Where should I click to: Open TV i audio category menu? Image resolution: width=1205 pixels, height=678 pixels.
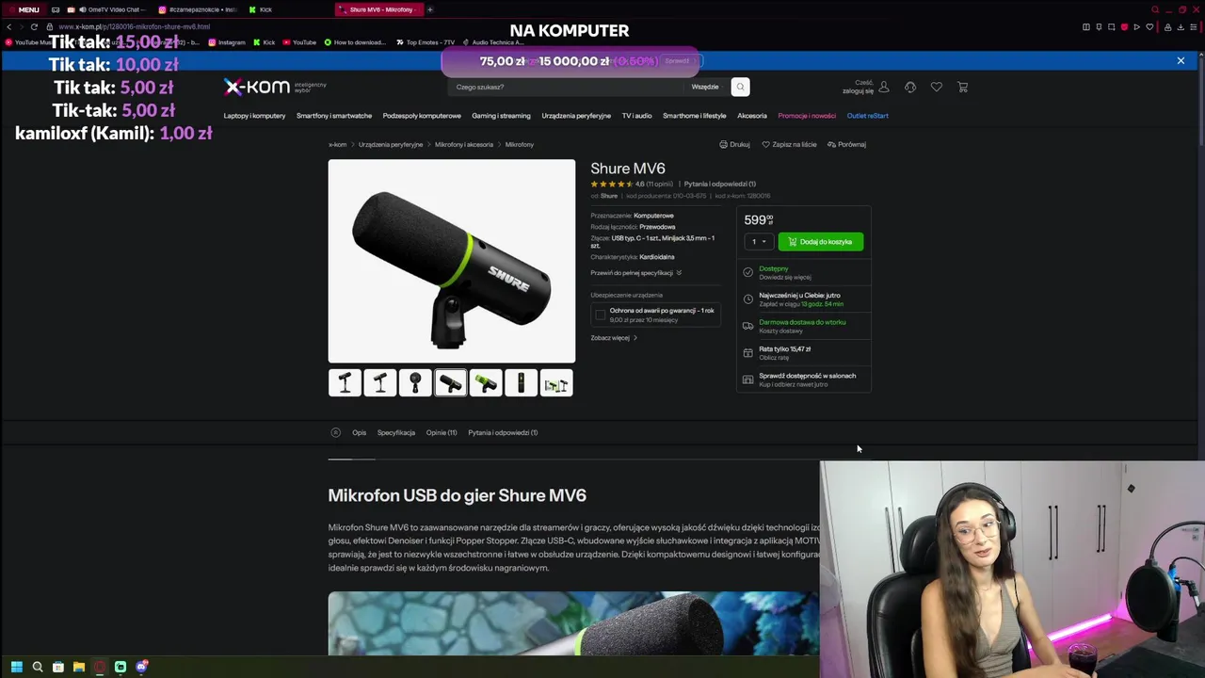tap(636, 116)
